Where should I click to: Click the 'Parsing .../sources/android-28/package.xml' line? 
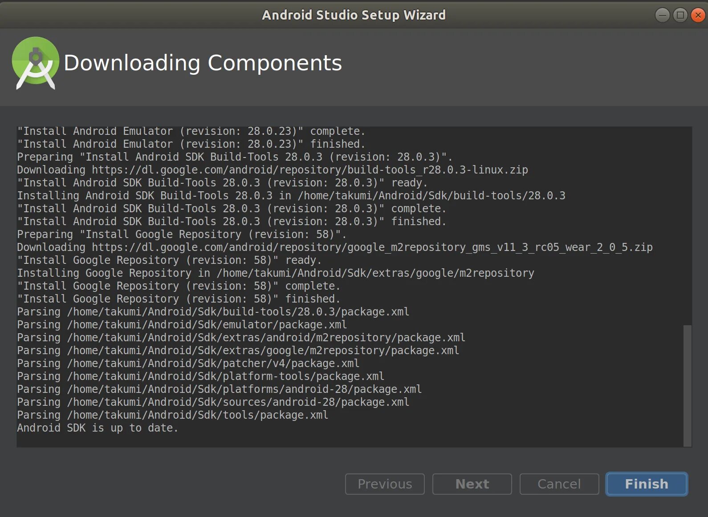tap(213, 402)
